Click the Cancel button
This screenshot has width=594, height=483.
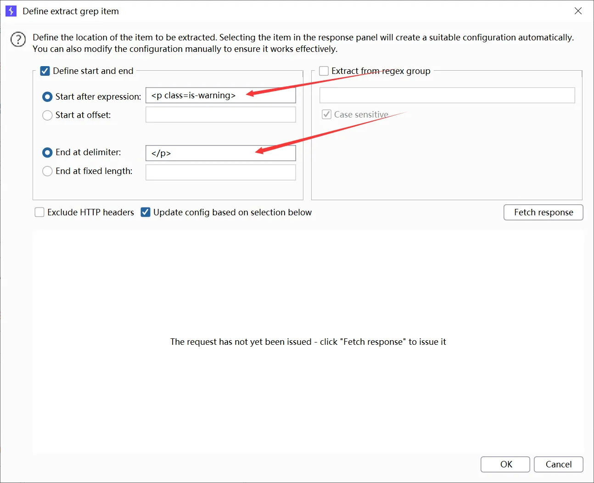point(559,464)
